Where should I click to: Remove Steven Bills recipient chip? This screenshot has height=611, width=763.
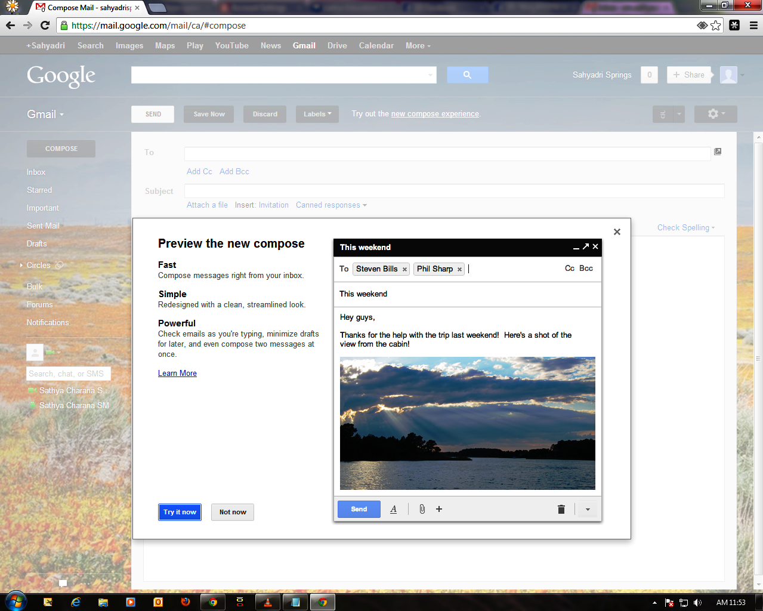coord(404,269)
